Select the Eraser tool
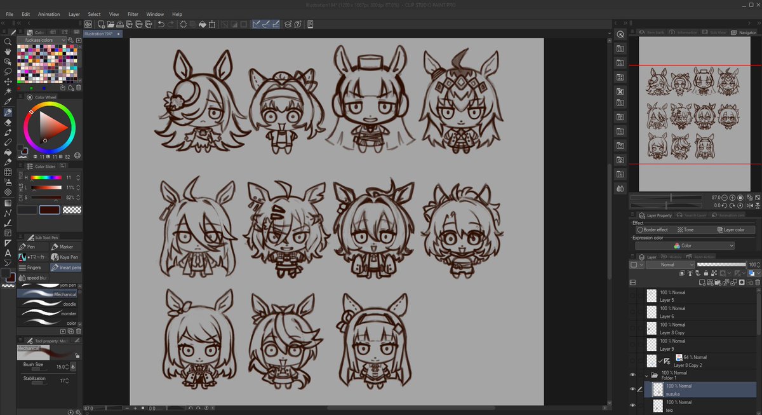 [8, 122]
